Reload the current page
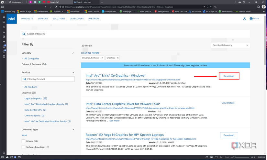Viewport: 267px width, 160px height. pyautogui.click(x=56, y=7)
